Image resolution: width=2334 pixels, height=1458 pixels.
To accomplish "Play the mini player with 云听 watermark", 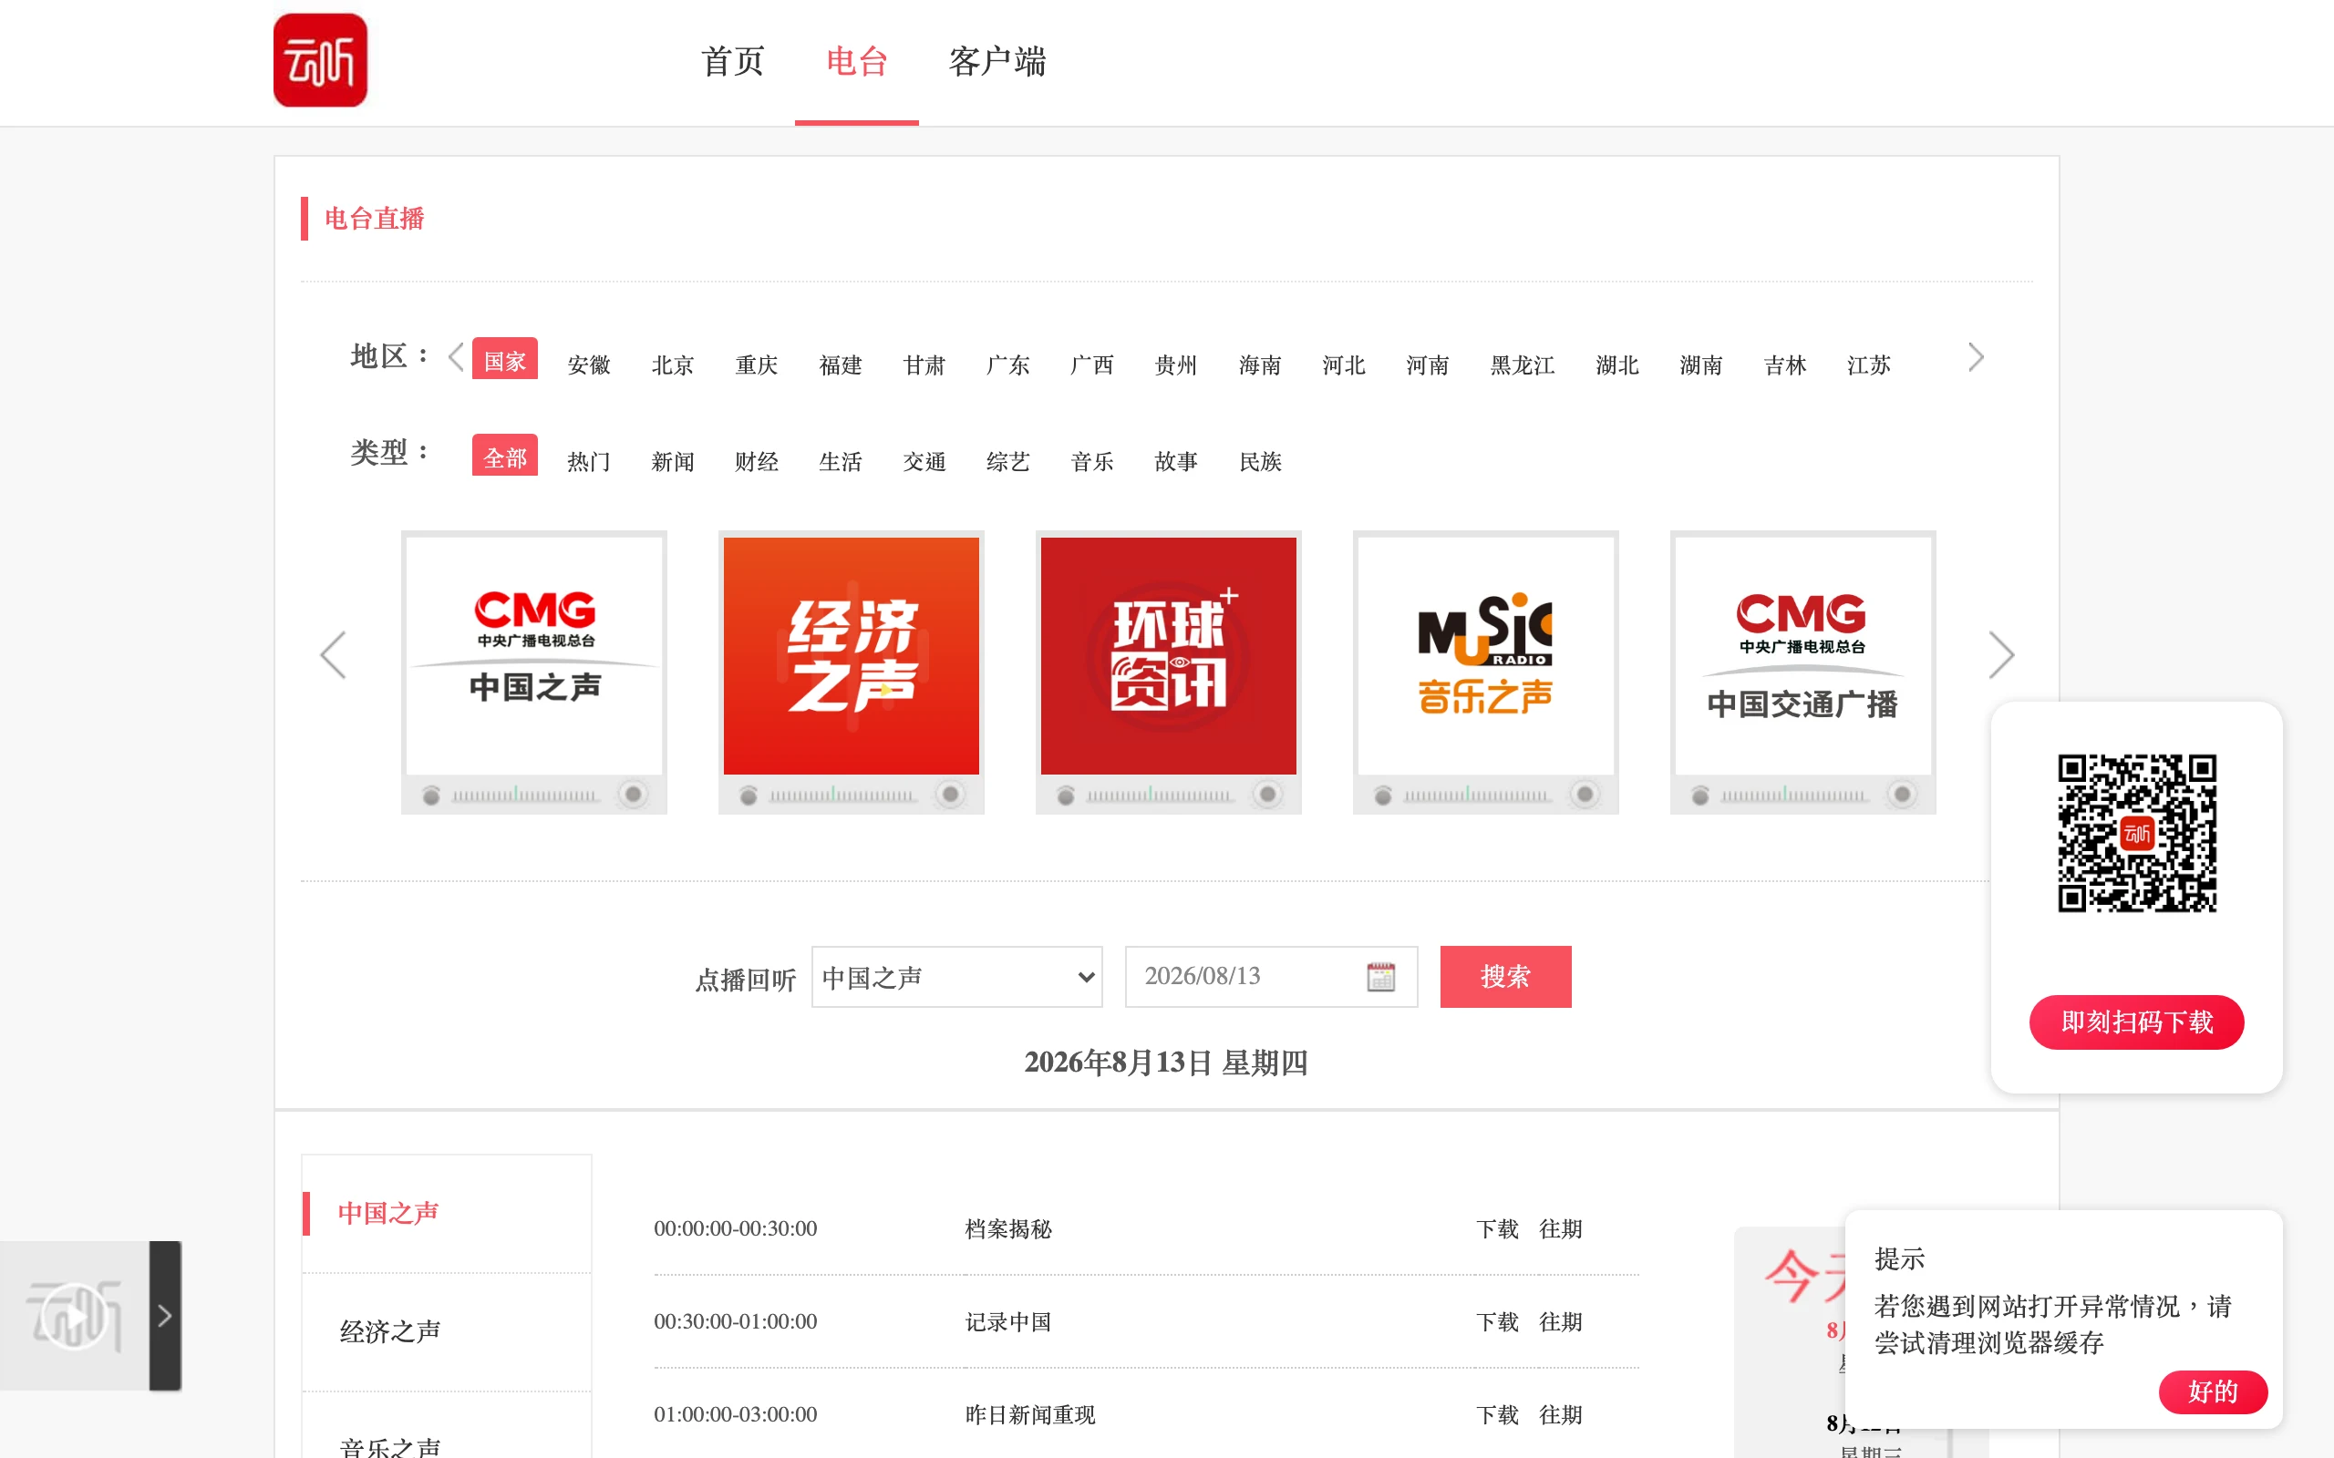I will pos(74,1315).
